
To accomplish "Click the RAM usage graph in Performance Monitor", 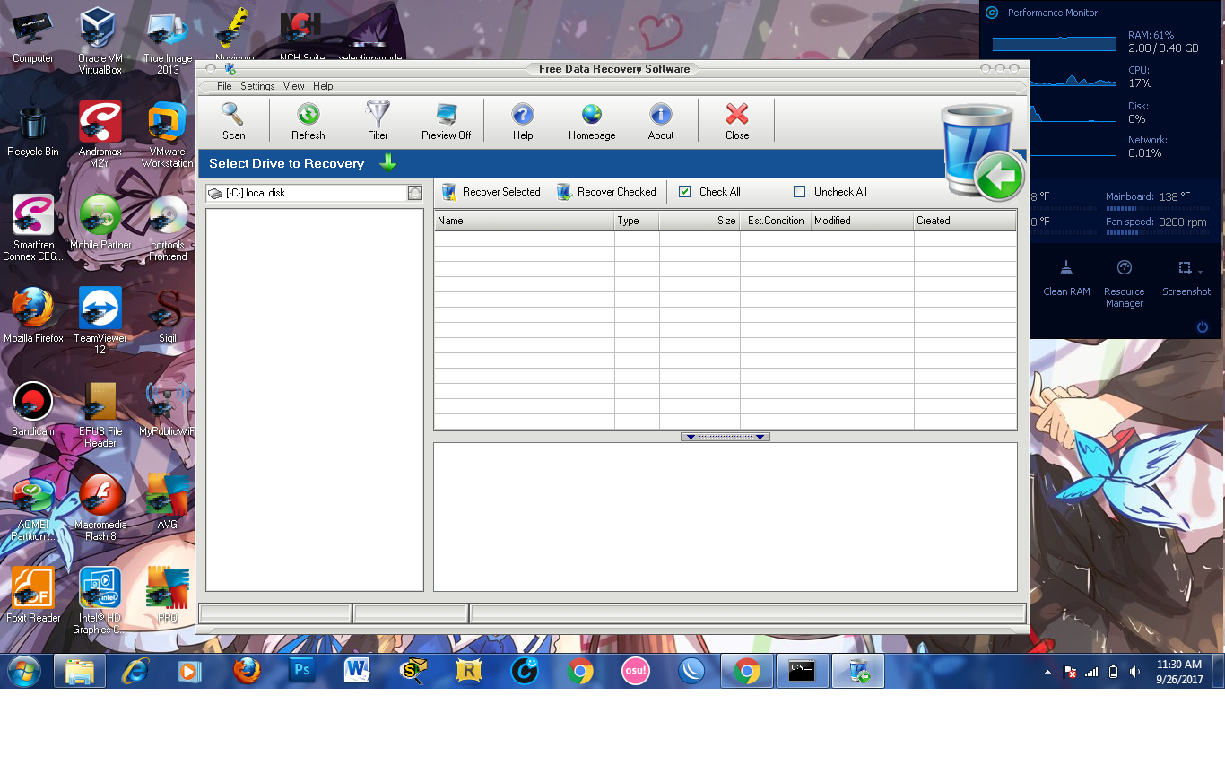I will [1055, 42].
